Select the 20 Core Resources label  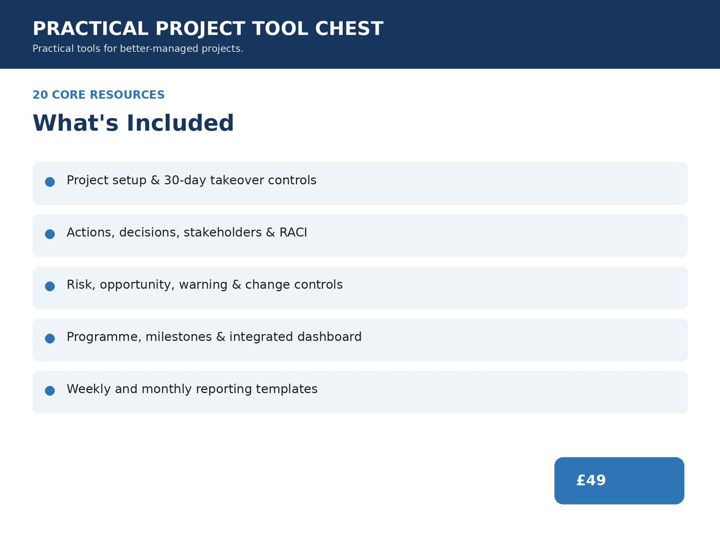98,95
